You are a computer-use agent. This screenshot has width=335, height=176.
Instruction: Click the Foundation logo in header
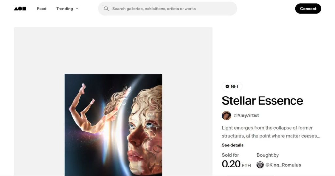coord(20,9)
